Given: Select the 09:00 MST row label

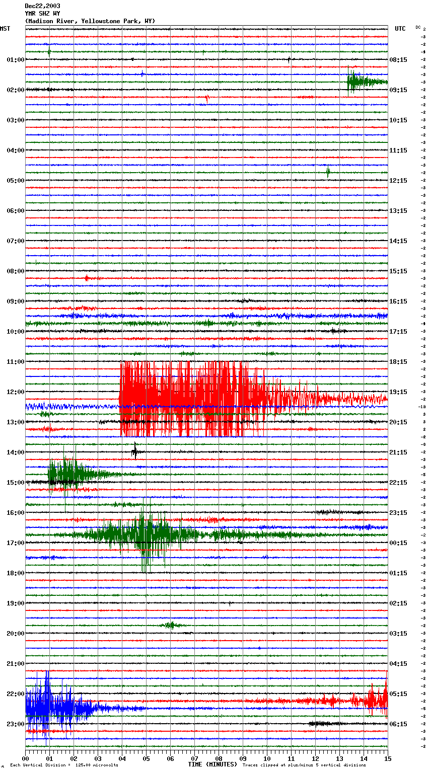Looking at the screenshot, I should pyautogui.click(x=16, y=301).
